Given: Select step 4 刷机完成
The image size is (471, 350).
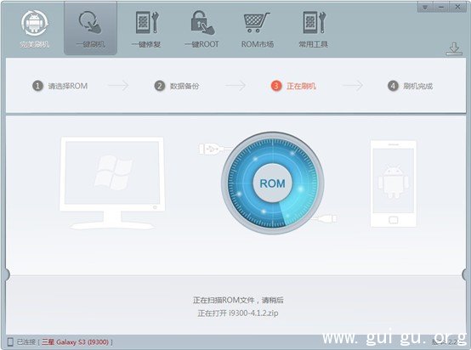Looking at the screenshot, I should (410, 86).
